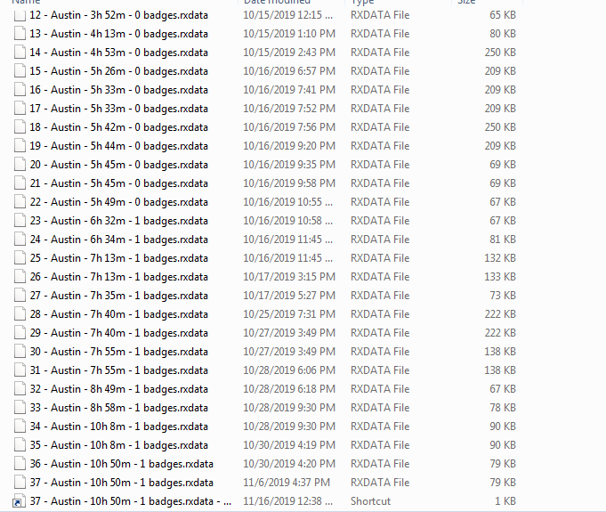Select file 13 - Austin - 4h 13m - 0 badges.rxdata
Screen dimensions: 606x512
[x=118, y=34]
